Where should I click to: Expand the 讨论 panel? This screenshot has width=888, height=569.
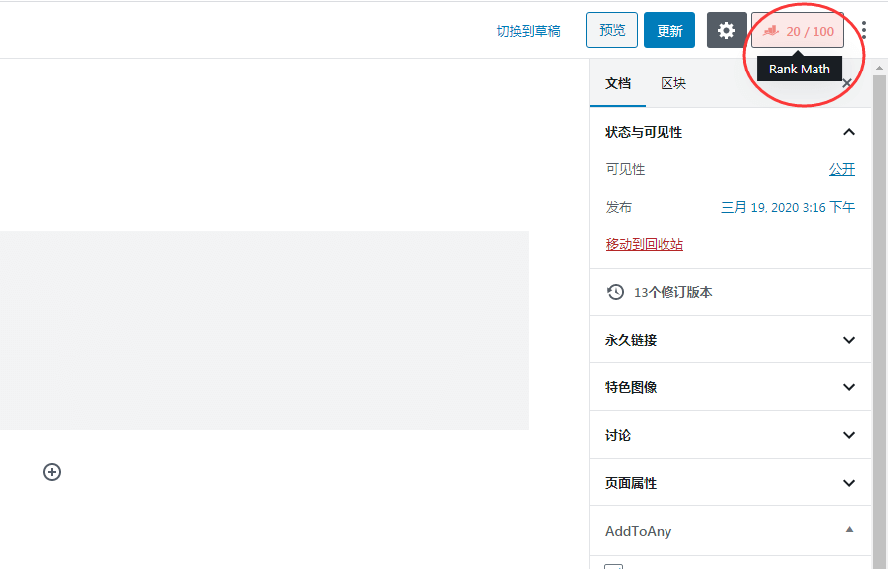click(849, 435)
